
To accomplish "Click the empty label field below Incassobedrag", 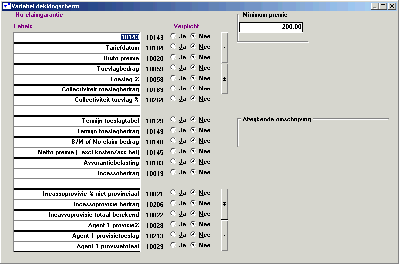I will pos(77,183).
